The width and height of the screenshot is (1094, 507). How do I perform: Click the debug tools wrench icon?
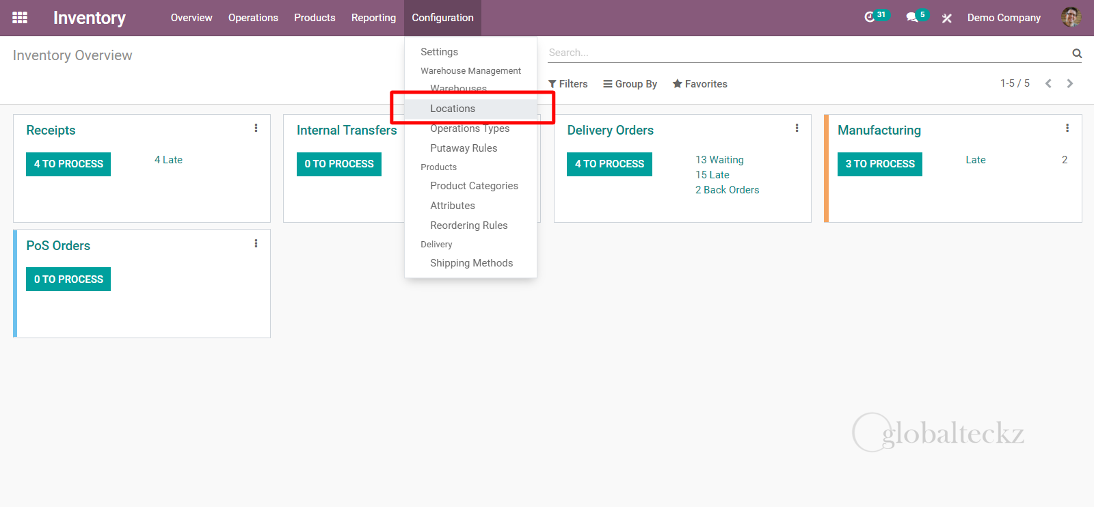pos(947,18)
